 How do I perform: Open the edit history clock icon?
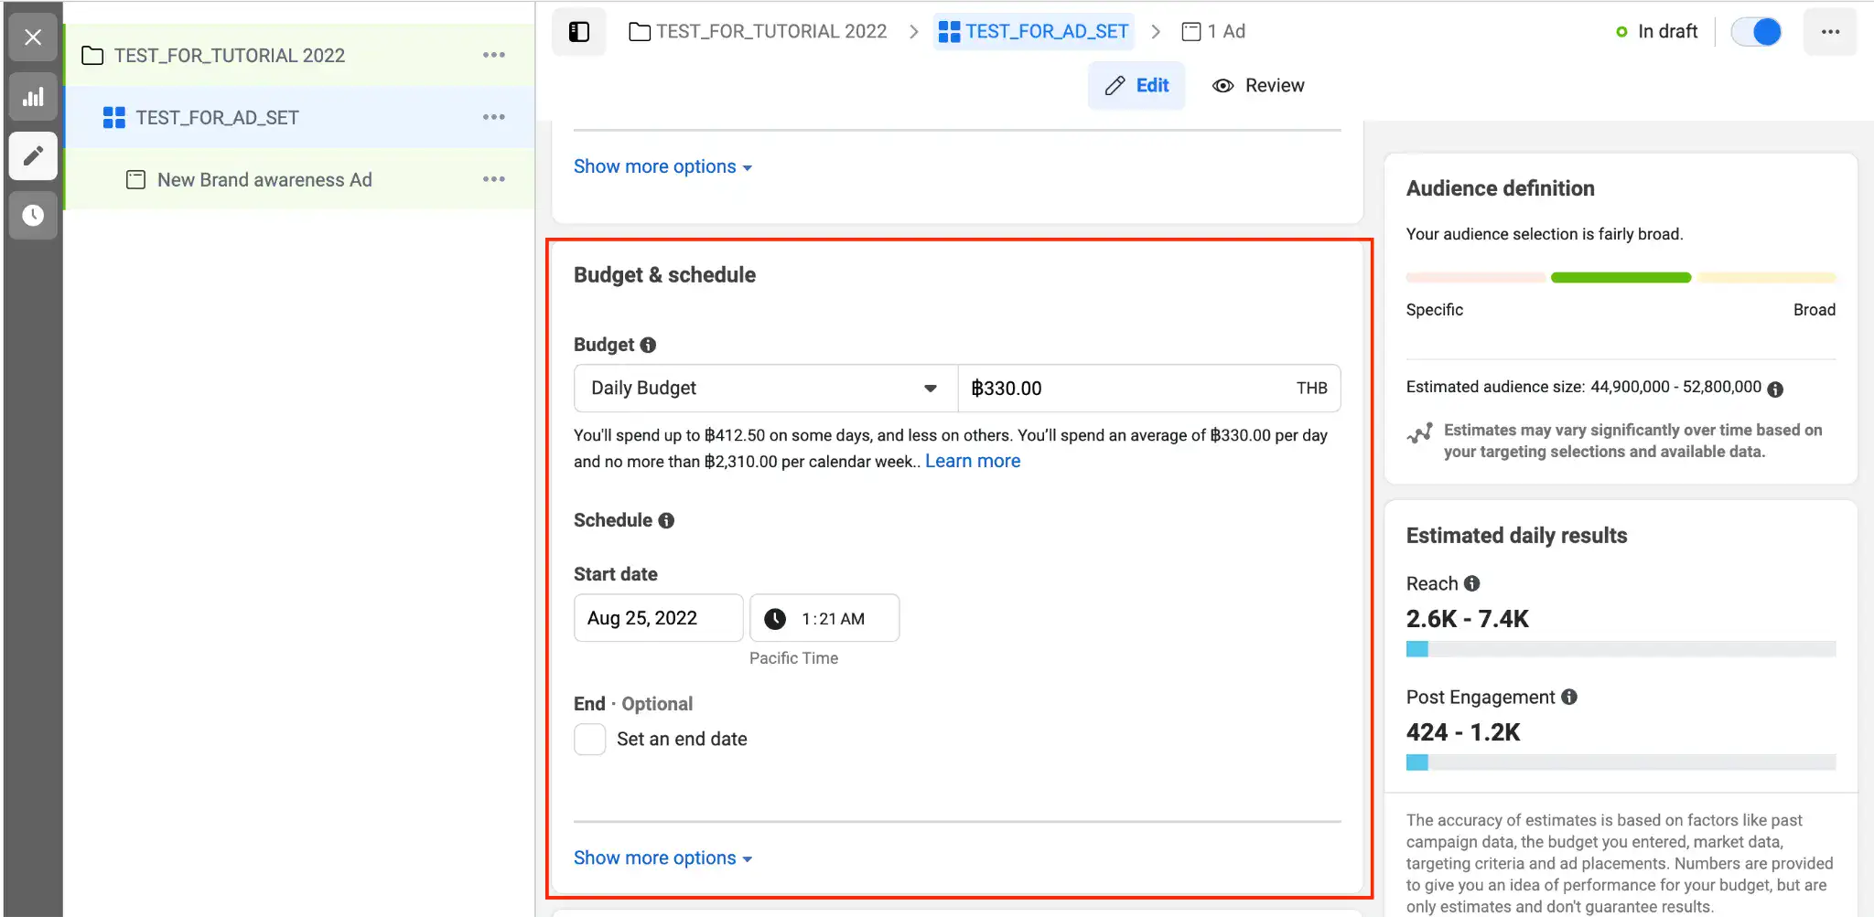(x=33, y=216)
